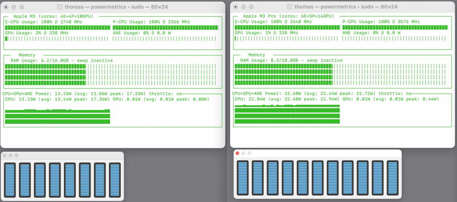Screen dimensions: 457x202
Task: Click the folder icon in the left Terminal title
Action: point(60,7)
